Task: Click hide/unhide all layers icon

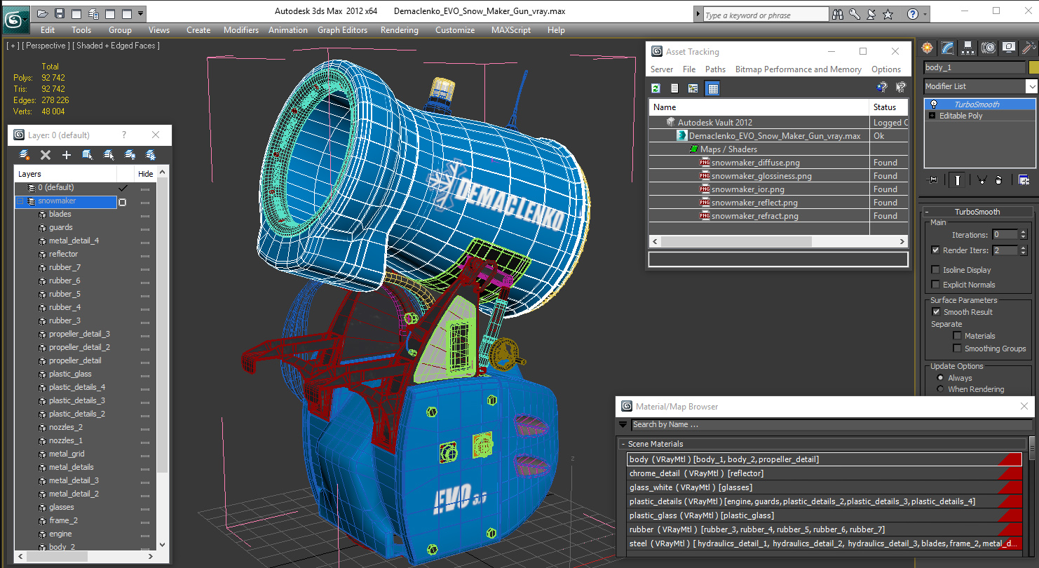Action: click(x=130, y=155)
